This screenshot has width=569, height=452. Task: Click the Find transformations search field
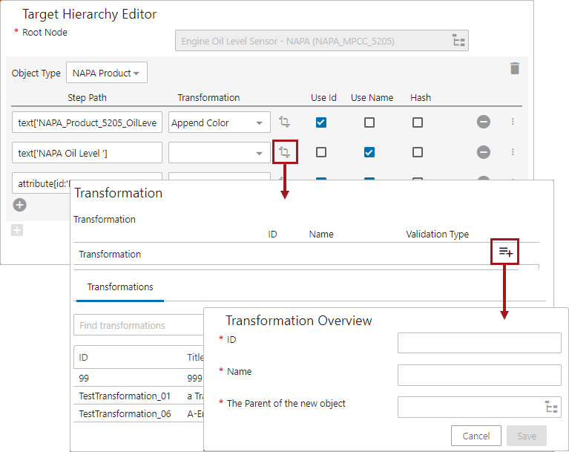[x=137, y=325]
